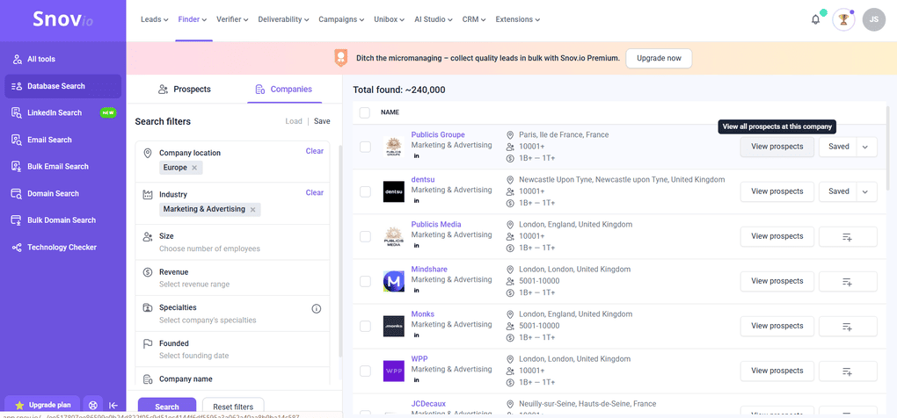
Task: Toggle the select-all checkbox beside NAME
Action: [x=365, y=112]
